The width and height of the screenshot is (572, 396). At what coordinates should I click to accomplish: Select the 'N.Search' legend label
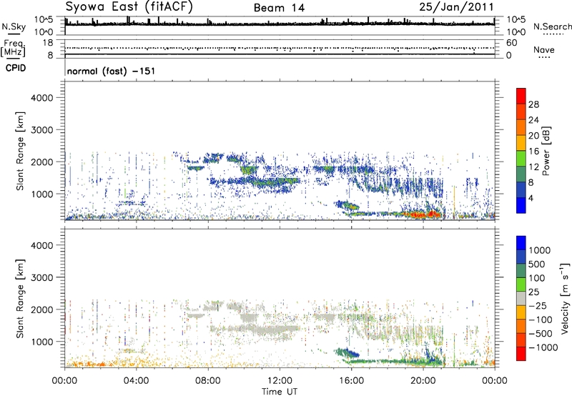(552, 26)
